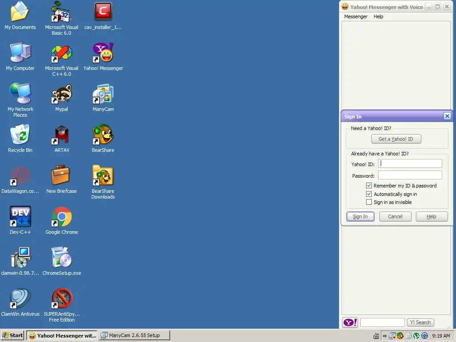456x342 pixels.
Task: Switch to ManyCam 2.6.55 Setup taskbar button
Action: click(134, 335)
